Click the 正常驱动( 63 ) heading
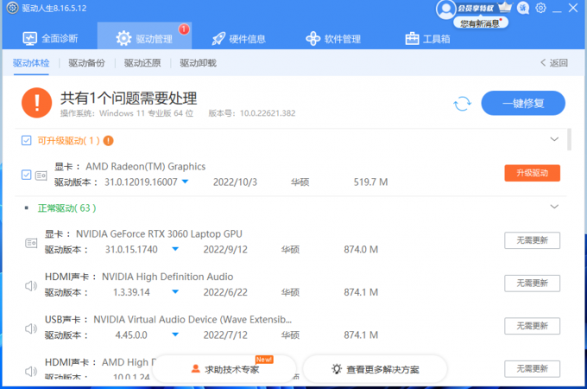This screenshot has width=587, height=389. (x=67, y=208)
